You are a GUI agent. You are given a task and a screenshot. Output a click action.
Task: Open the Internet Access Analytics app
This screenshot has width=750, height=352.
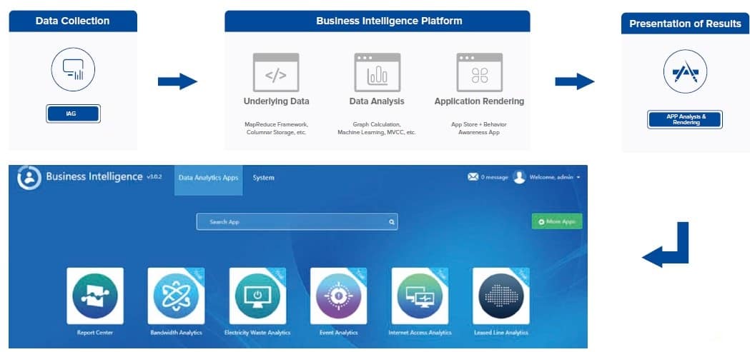point(420,296)
